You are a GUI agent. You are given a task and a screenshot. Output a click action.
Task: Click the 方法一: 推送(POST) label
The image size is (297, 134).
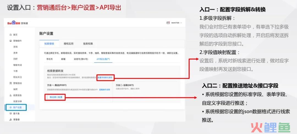[x=57, y=85]
